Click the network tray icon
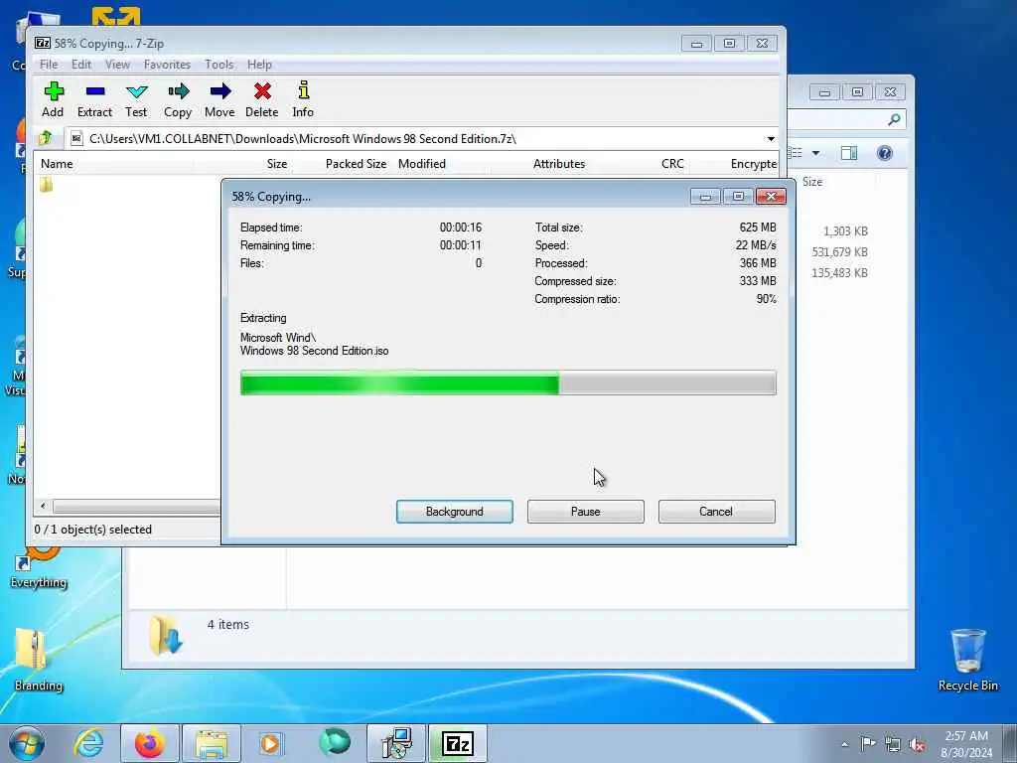Screen dimensions: 1017x763 pyautogui.click(x=893, y=743)
